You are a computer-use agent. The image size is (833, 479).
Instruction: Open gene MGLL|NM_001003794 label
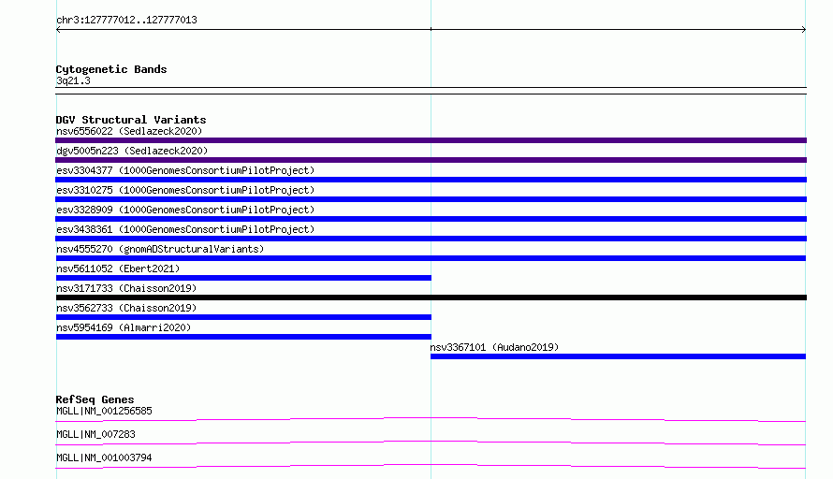[104, 457]
